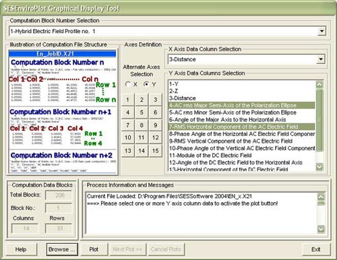
Task: Click the Cancel Plots button
Action: point(166,249)
